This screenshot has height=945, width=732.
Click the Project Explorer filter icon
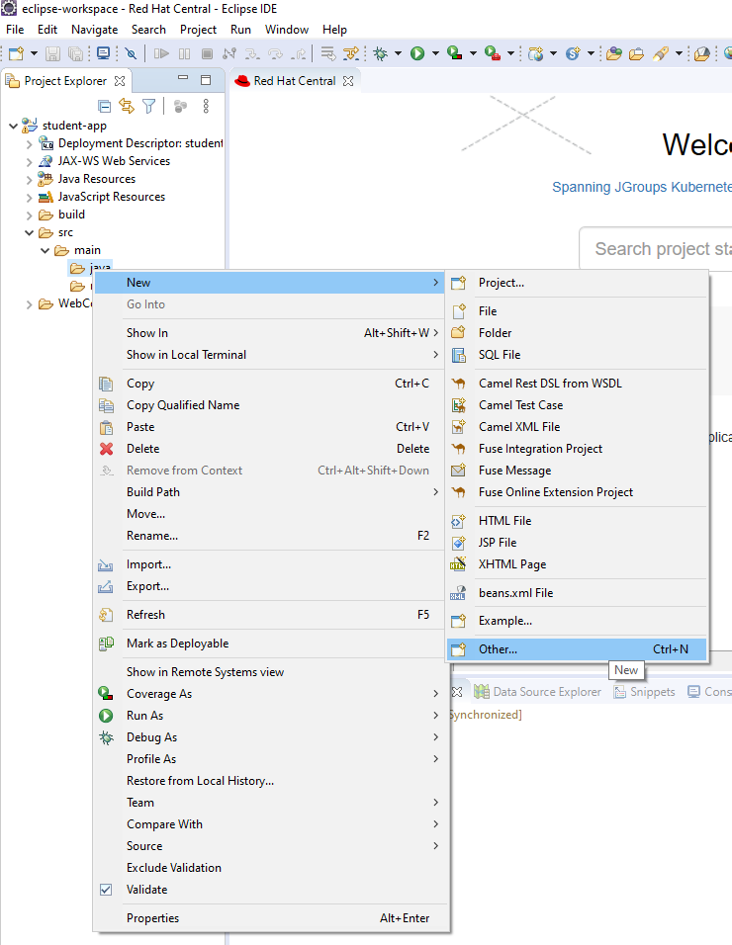(148, 107)
